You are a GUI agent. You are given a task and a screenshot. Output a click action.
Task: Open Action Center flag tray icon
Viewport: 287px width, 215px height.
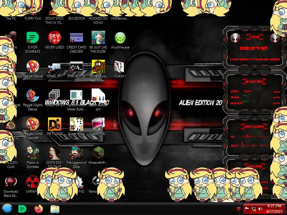[x=247, y=209]
